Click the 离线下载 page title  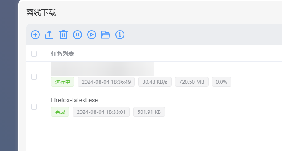click(x=41, y=13)
